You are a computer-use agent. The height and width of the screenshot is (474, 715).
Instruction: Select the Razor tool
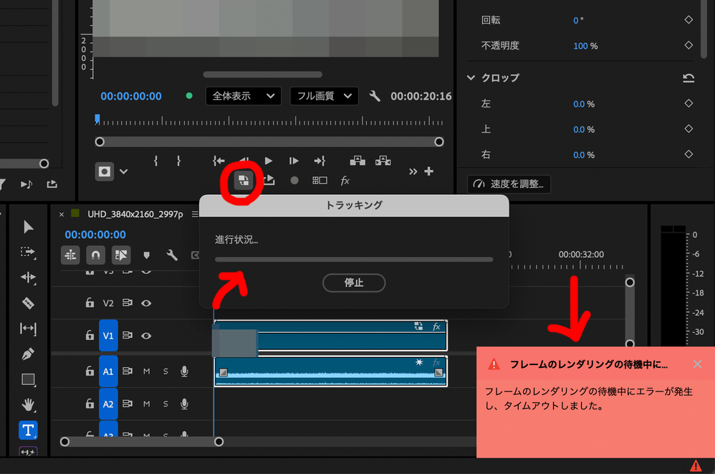click(28, 303)
